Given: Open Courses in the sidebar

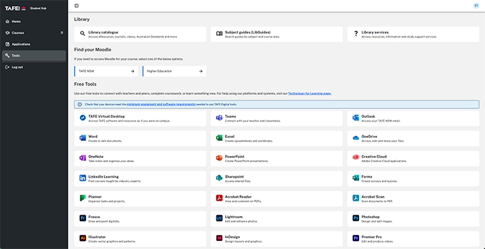Looking at the screenshot, I should [x=34, y=33].
